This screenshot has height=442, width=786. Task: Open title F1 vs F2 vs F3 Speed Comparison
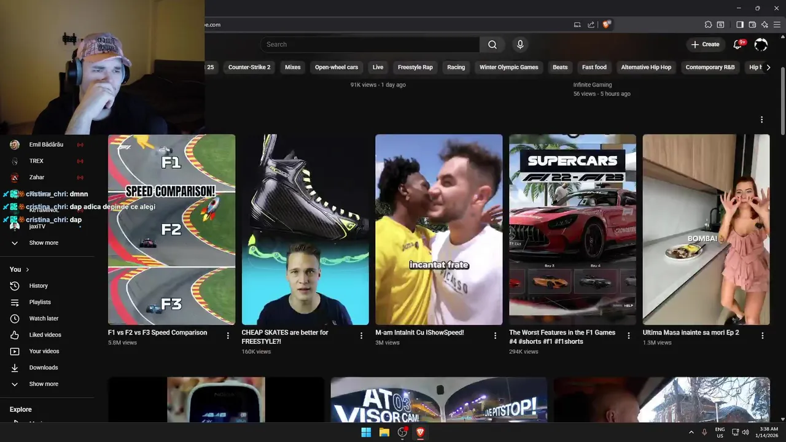coord(158,333)
